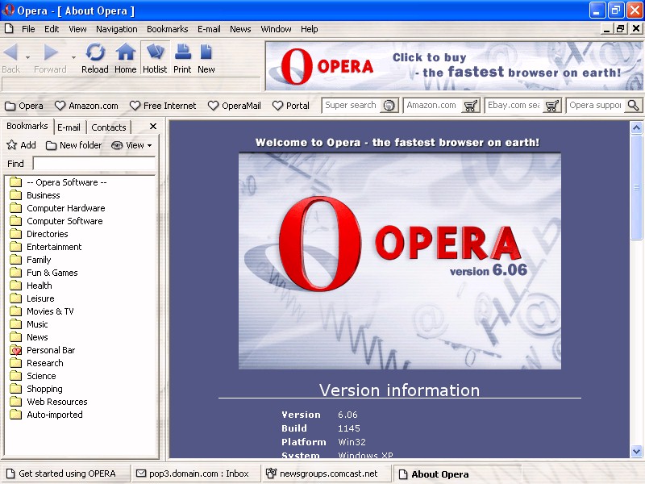Open the Bookmarks menu
The width and height of the screenshot is (645, 484).
point(167,29)
